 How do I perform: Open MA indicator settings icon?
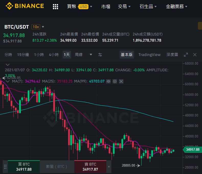click(x=115, y=81)
